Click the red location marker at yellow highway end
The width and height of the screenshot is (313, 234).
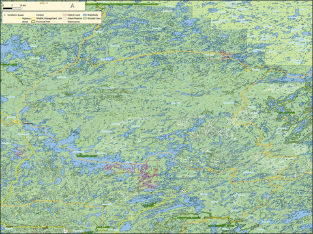[x=184, y=190]
